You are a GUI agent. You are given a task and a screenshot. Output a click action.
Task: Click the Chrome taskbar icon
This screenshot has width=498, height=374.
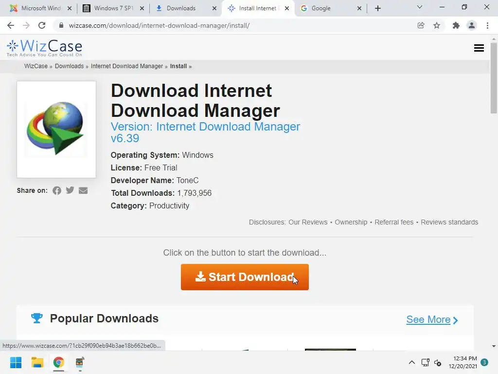click(58, 362)
